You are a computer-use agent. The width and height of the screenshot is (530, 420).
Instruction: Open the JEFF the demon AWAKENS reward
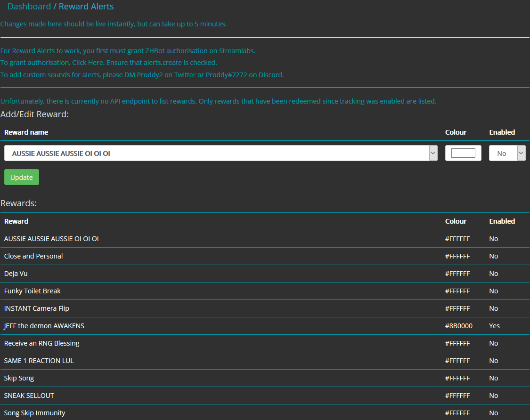pyautogui.click(x=44, y=326)
